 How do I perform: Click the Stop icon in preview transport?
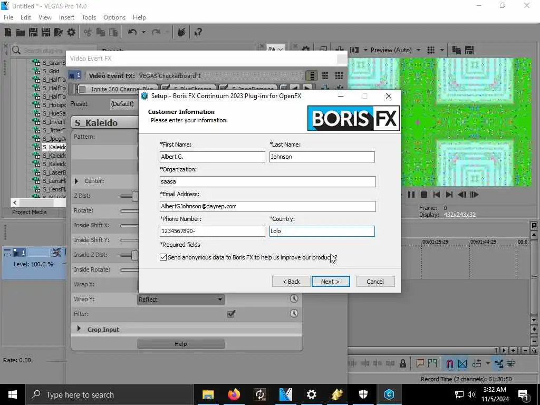[424, 195]
